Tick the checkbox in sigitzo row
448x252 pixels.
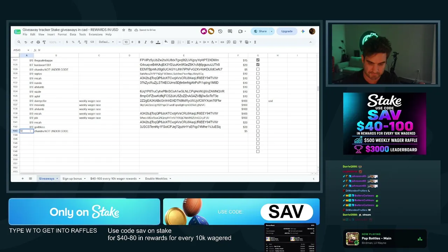tap(258, 74)
